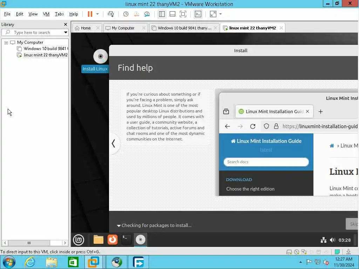Open the VM menu
This screenshot has height=269, width=359.
pyautogui.click(x=46, y=14)
